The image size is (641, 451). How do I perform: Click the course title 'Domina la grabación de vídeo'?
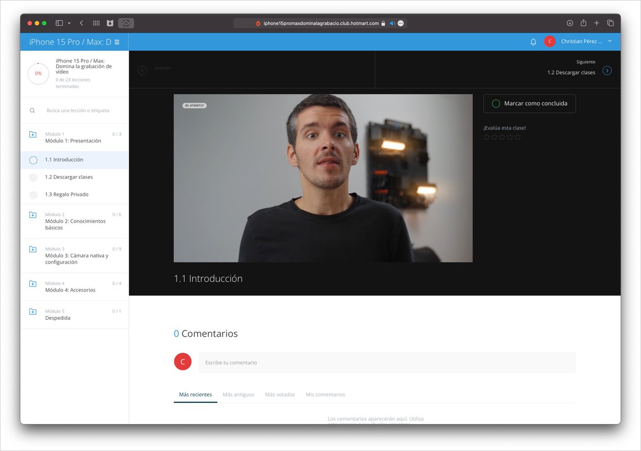pyautogui.click(x=84, y=67)
